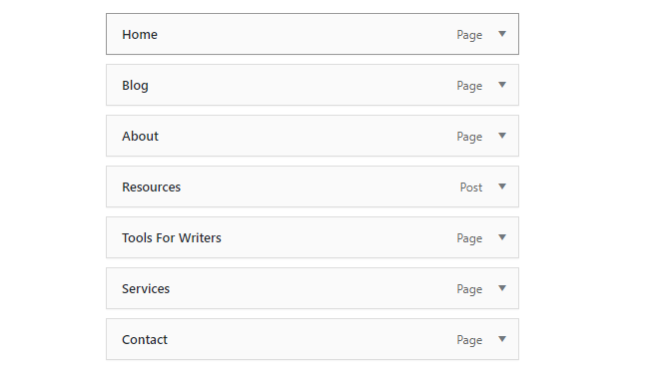
Task: Expand the Blog menu item arrow
Action: coord(502,85)
